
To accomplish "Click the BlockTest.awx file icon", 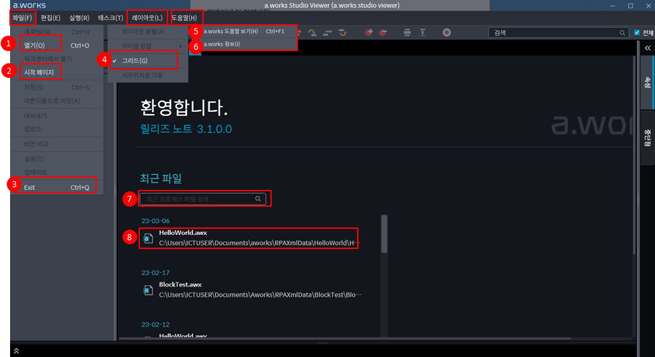I will click(148, 290).
